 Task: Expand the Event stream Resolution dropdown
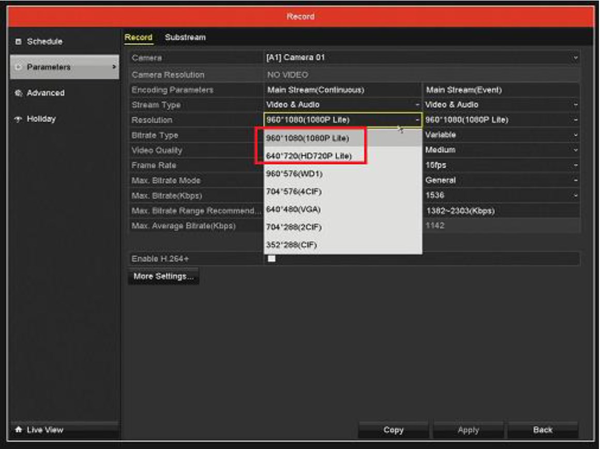click(x=501, y=120)
